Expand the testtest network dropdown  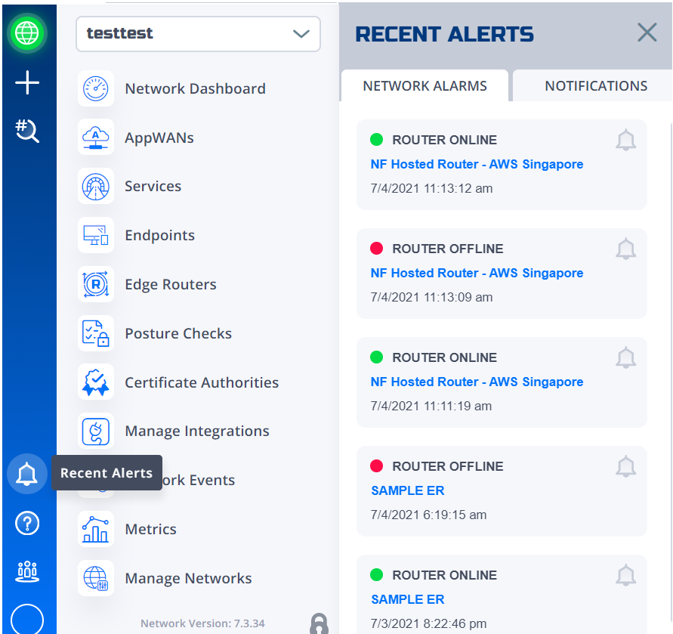click(x=199, y=34)
